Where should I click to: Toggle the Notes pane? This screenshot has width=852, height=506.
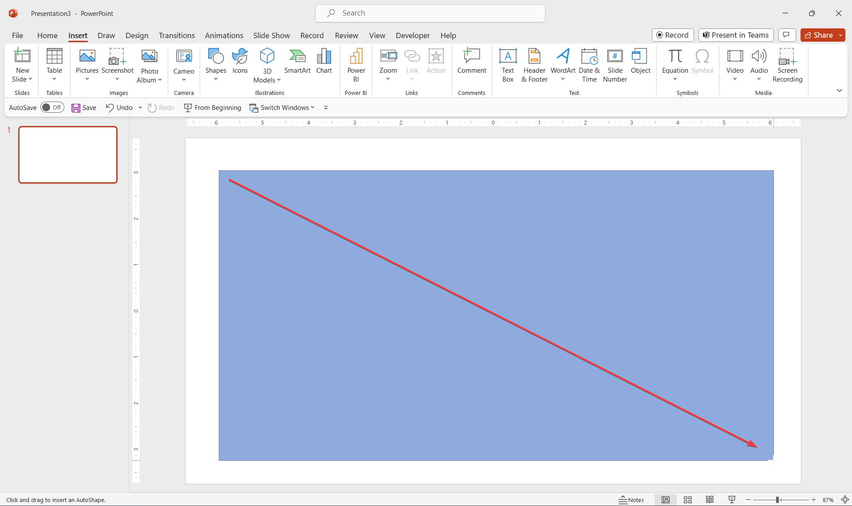pyautogui.click(x=631, y=500)
